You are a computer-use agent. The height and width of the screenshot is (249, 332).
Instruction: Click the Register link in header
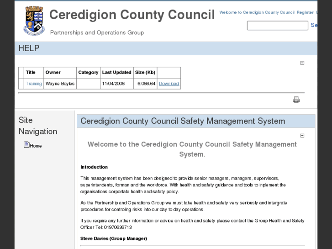[305, 12]
